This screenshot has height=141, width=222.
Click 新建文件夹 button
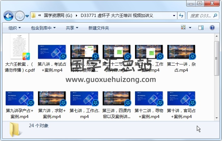[99, 28]
